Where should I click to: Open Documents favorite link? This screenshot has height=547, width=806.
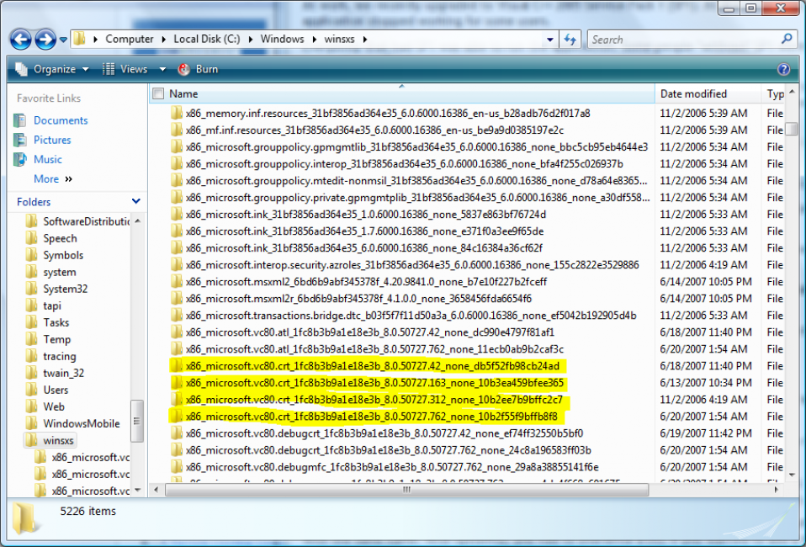61,120
